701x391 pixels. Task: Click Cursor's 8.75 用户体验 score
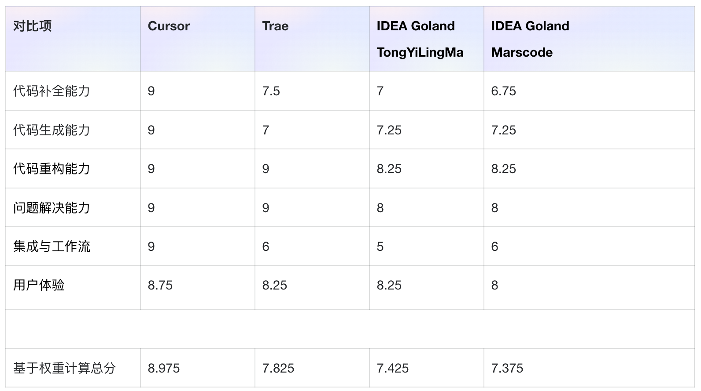[160, 285]
